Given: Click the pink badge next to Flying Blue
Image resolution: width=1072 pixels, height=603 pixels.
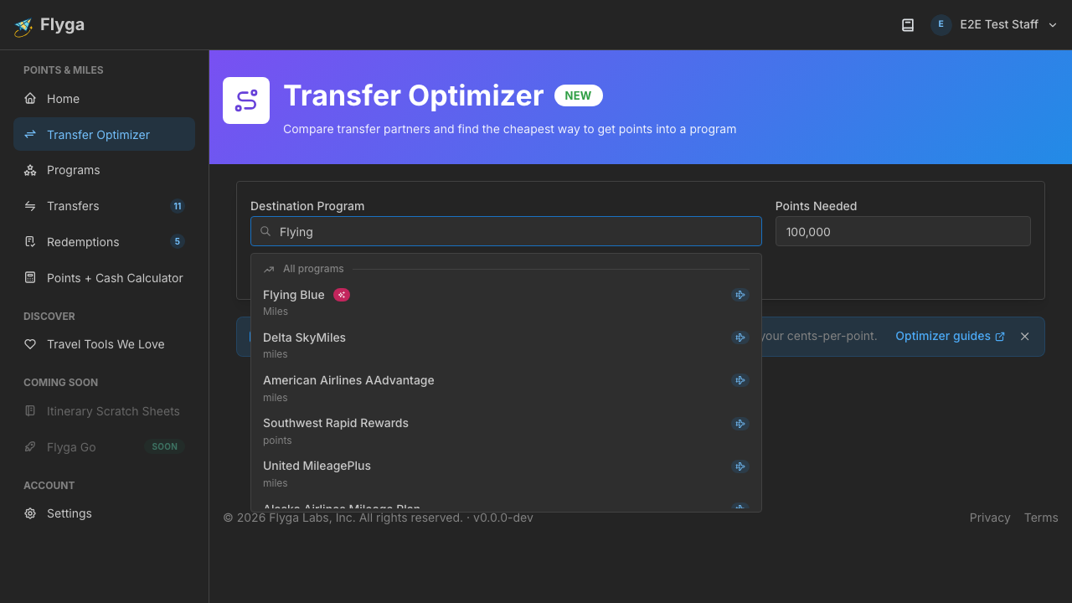Looking at the screenshot, I should [342, 295].
